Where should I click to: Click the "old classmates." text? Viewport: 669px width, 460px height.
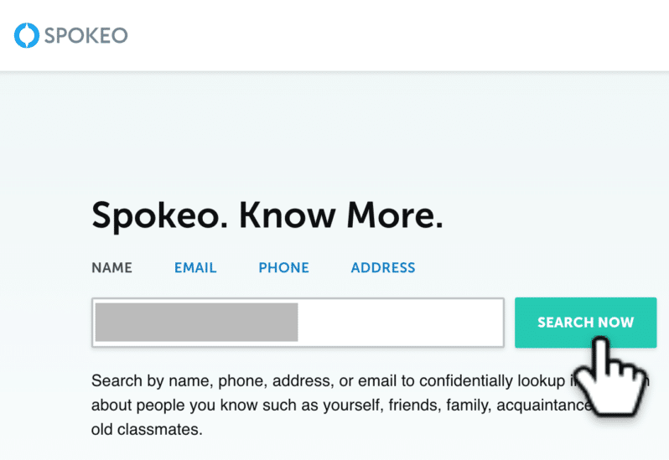click(147, 431)
